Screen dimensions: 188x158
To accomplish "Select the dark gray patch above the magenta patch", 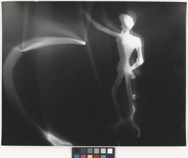I will (83, 151).
